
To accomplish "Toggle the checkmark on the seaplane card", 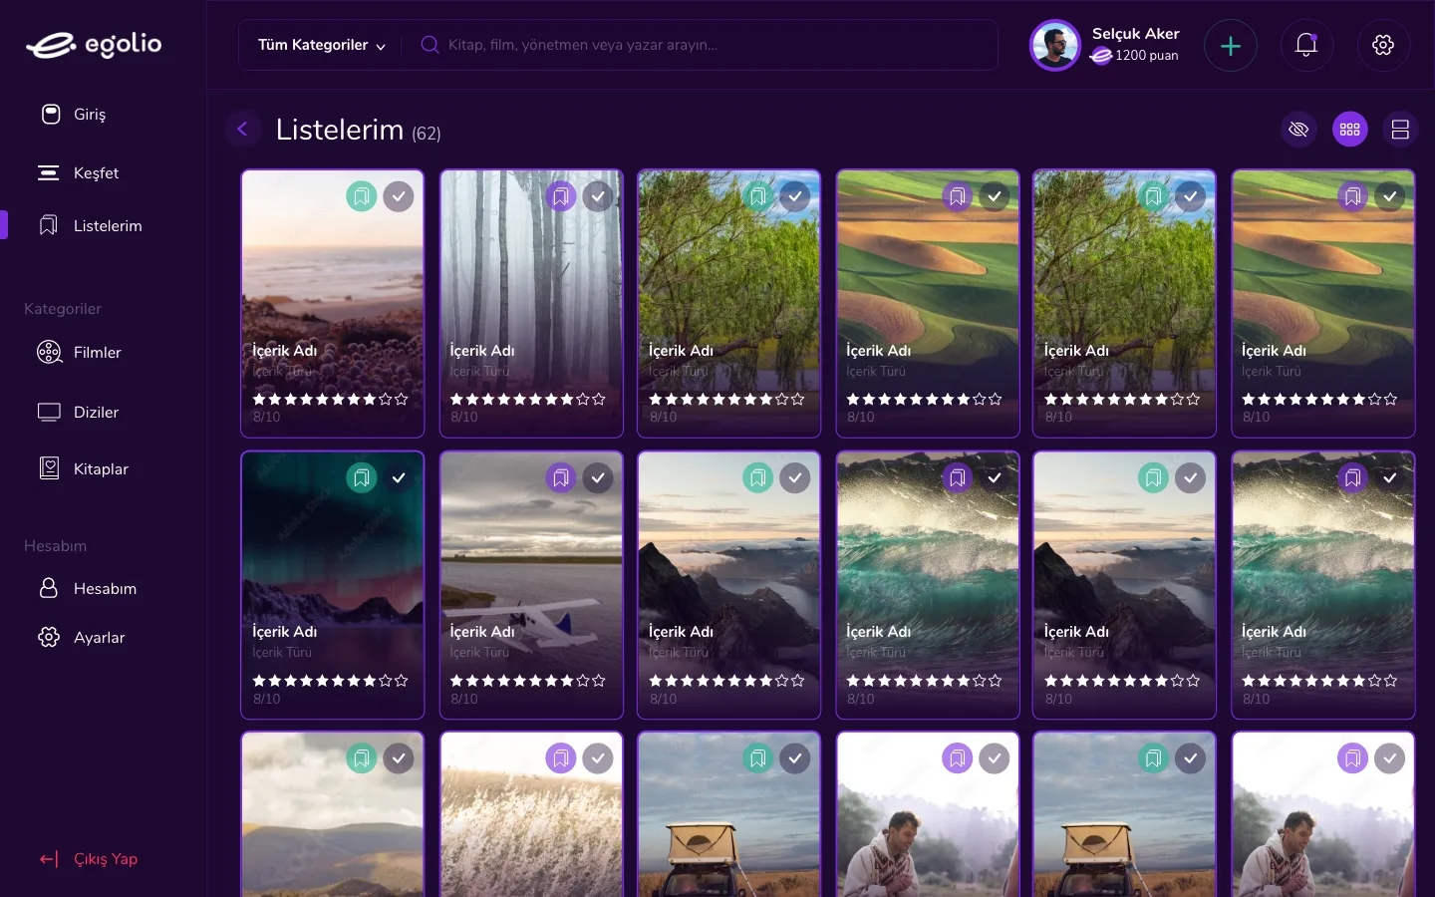I will click(x=598, y=477).
